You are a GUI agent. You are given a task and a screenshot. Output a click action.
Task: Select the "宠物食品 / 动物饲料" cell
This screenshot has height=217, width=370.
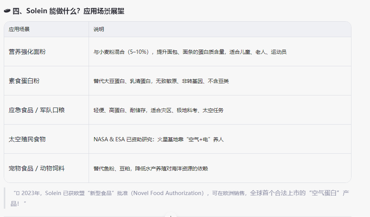pyautogui.click(x=46, y=169)
